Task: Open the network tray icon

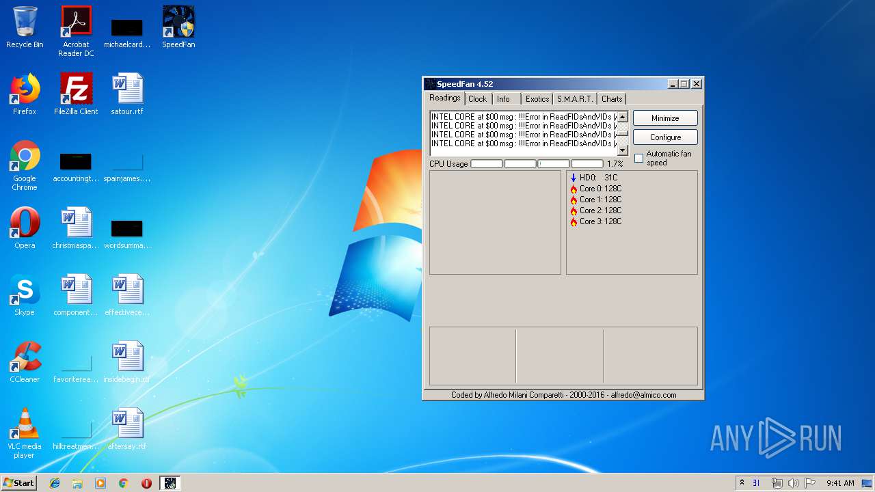Action: 777,483
